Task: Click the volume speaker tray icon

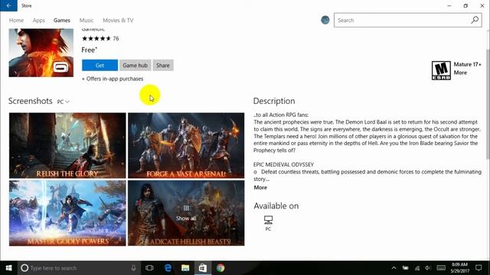Action: [428, 268]
